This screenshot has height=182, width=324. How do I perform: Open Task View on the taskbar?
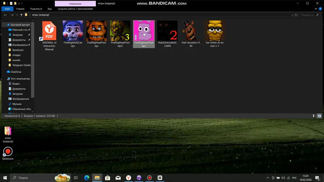(76, 178)
